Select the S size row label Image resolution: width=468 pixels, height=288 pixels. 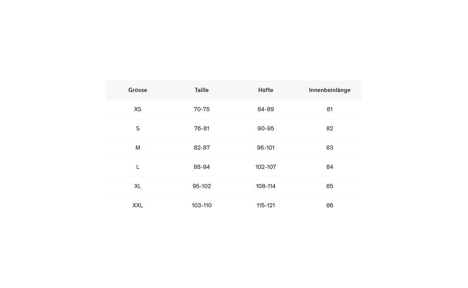[138, 128]
